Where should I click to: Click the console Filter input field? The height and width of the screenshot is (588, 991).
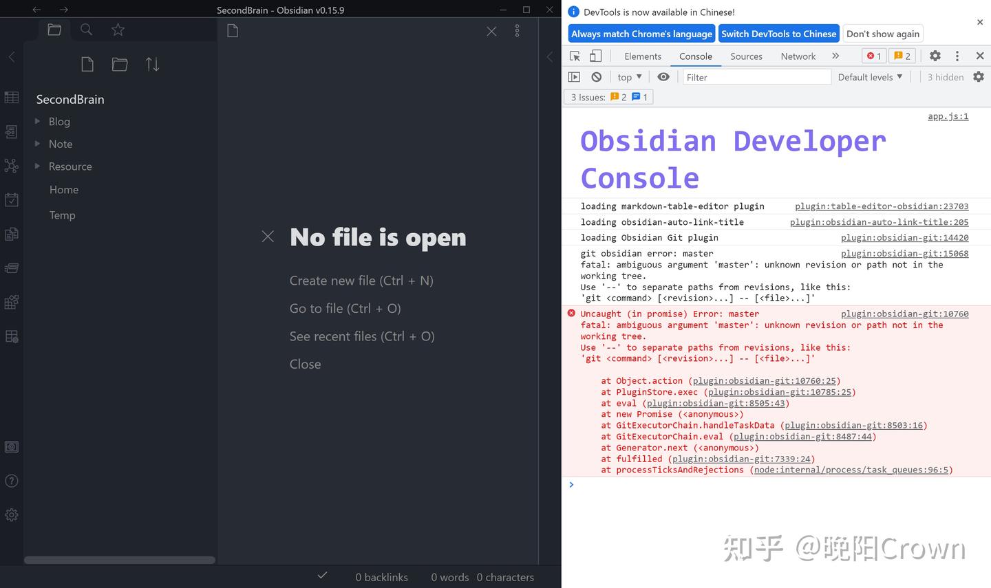[756, 77]
